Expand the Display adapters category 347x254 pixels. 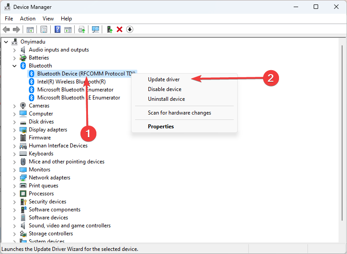[14, 130]
